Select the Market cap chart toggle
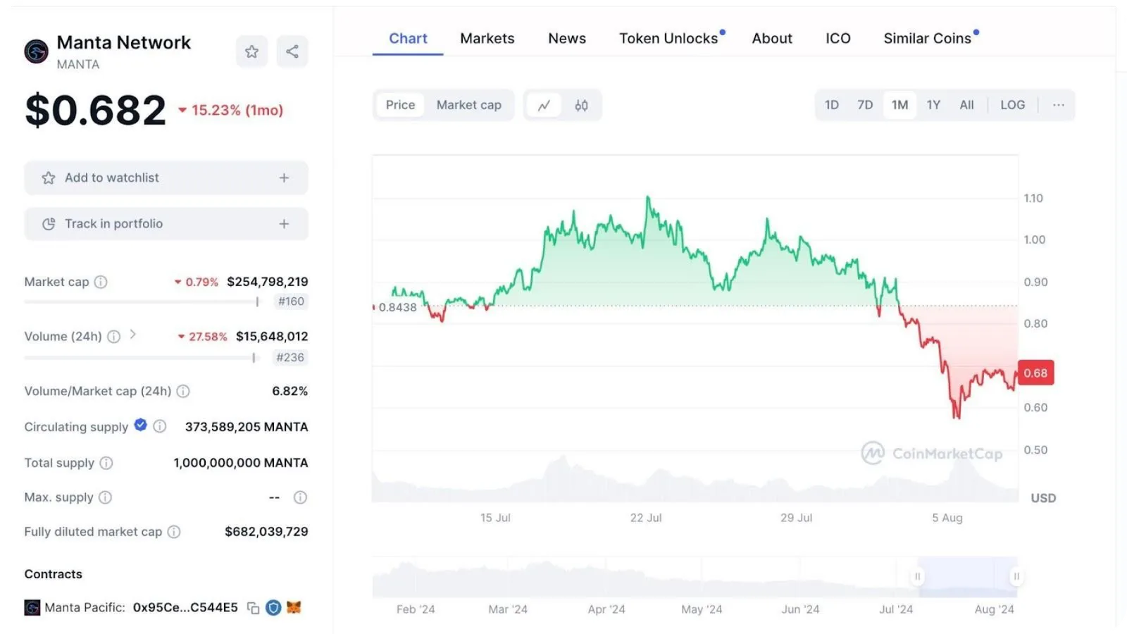The height and width of the screenshot is (634, 1127). [469, 105]
